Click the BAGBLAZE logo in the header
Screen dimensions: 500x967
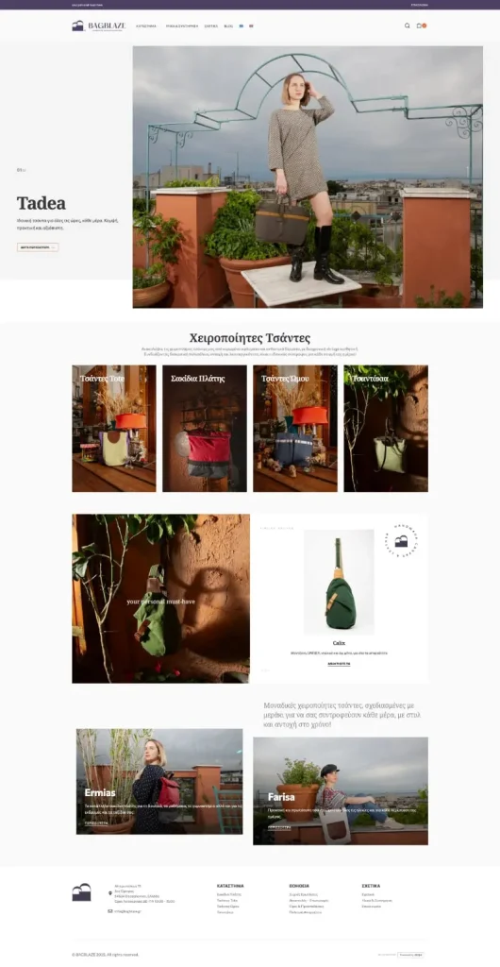click(98, 25)
